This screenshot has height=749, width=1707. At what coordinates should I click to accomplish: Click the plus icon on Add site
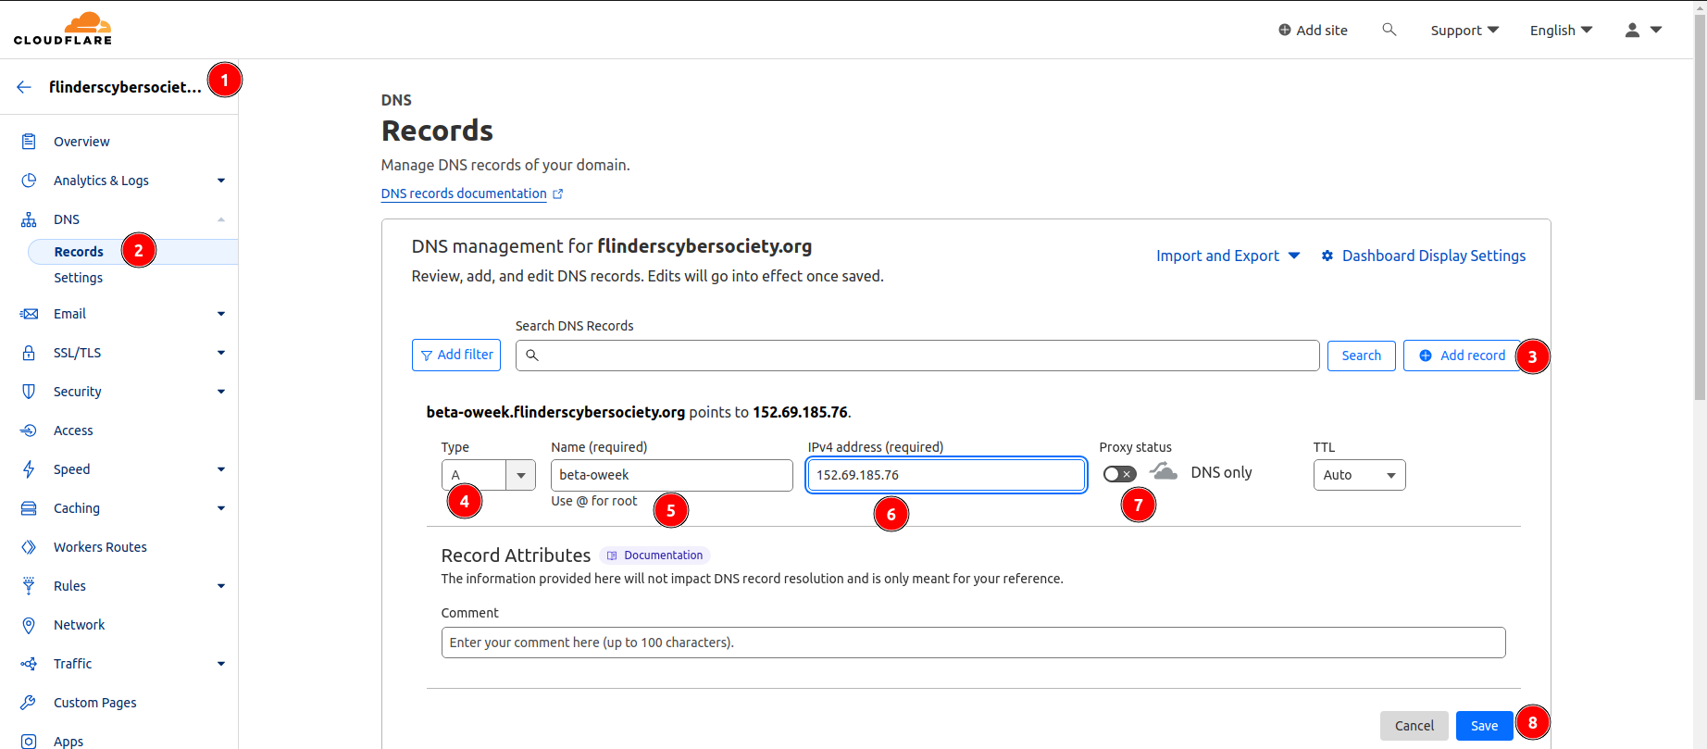(x=1284, y=30)
